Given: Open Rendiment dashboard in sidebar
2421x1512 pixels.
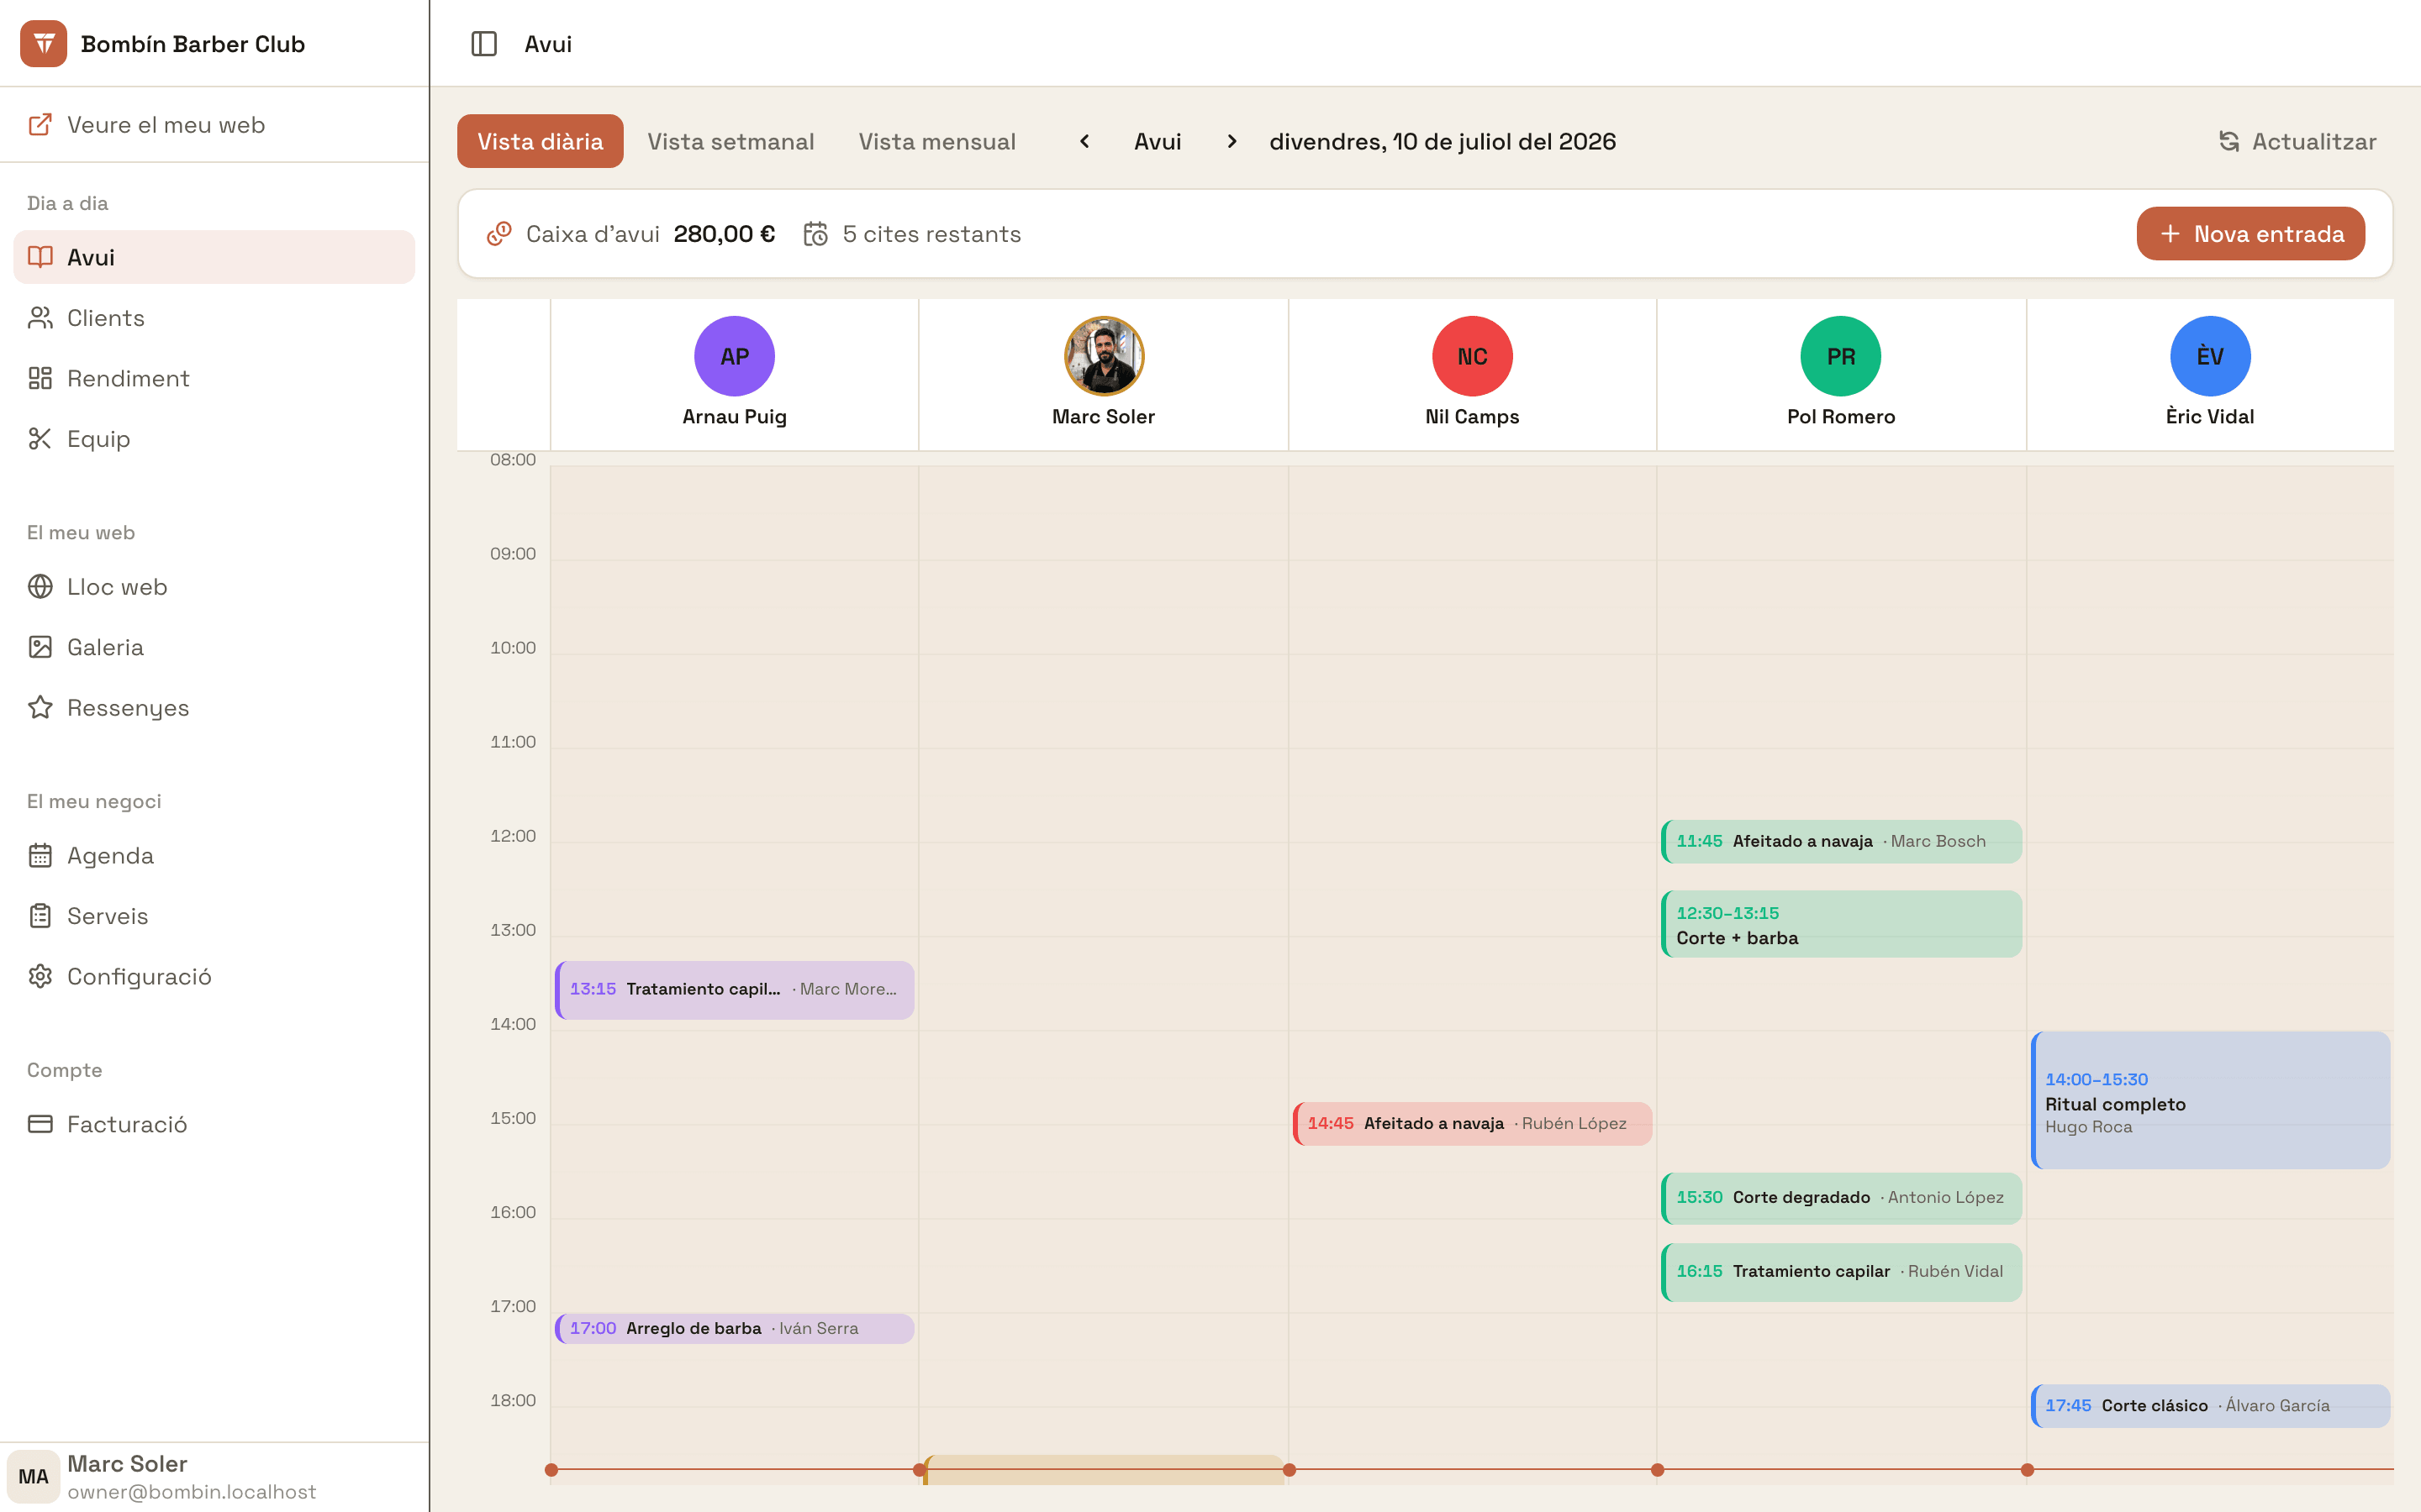Looking at the screenshot, I should (x=214, y=378).
